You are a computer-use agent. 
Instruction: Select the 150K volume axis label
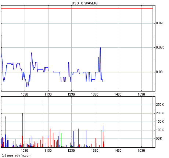[160, 122]
